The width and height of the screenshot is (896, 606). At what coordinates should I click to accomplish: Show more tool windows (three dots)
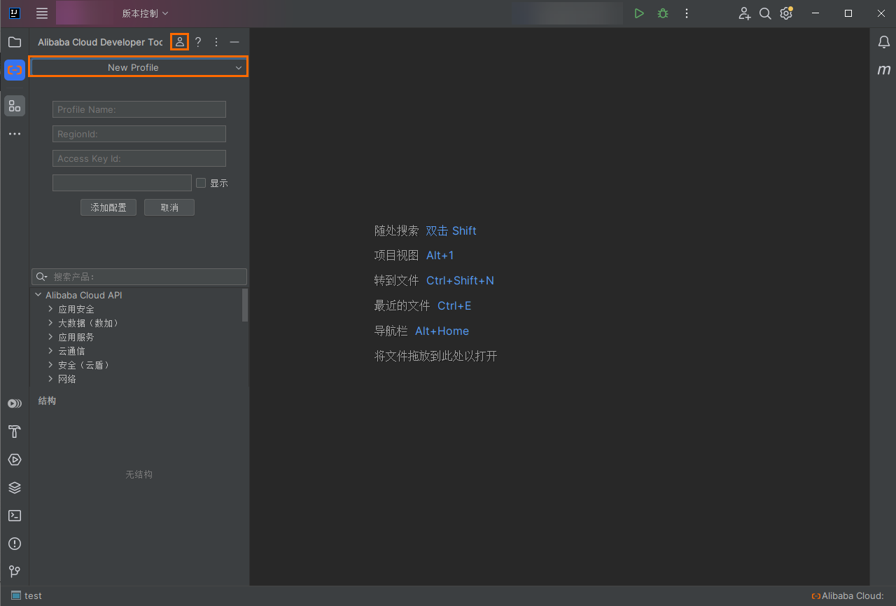tap(15, 134)
